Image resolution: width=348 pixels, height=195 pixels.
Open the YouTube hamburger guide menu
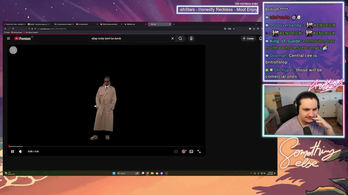pyautogui.click(x=8, y=38)
